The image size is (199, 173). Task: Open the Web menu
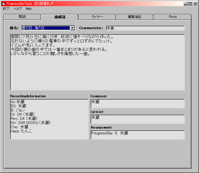(29, 9)
